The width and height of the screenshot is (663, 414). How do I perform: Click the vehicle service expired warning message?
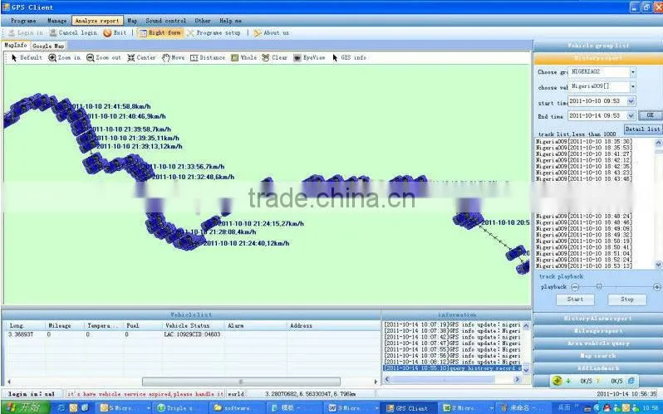coord(145,394)
